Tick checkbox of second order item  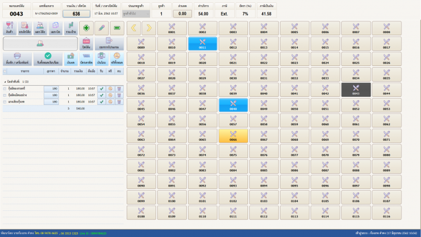(5, 95)
